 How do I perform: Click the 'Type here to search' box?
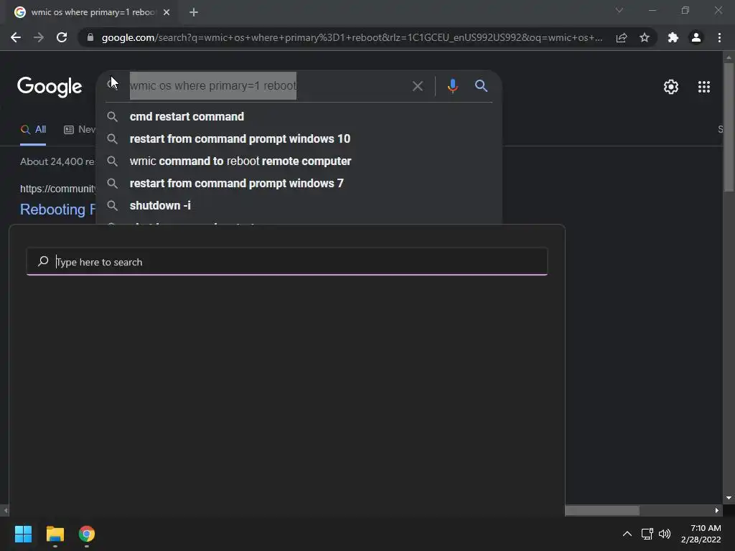point(287,261)
